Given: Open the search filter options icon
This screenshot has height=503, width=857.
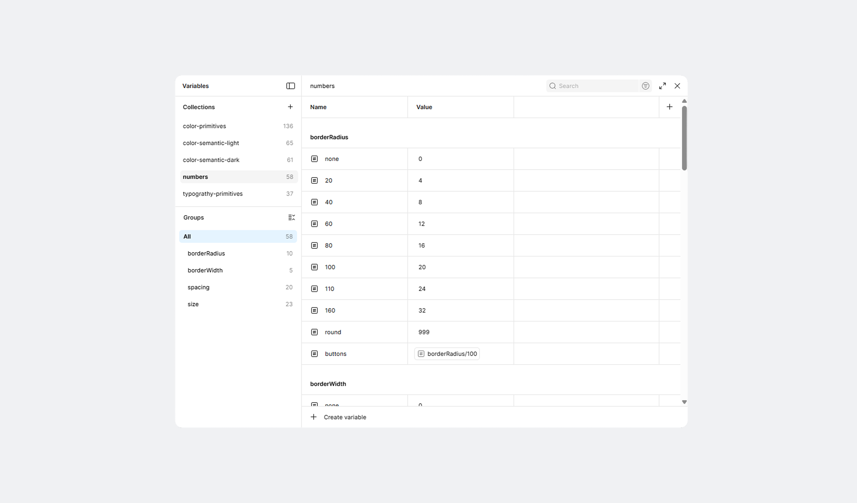Looking at the screenshot, I should 645,86.
